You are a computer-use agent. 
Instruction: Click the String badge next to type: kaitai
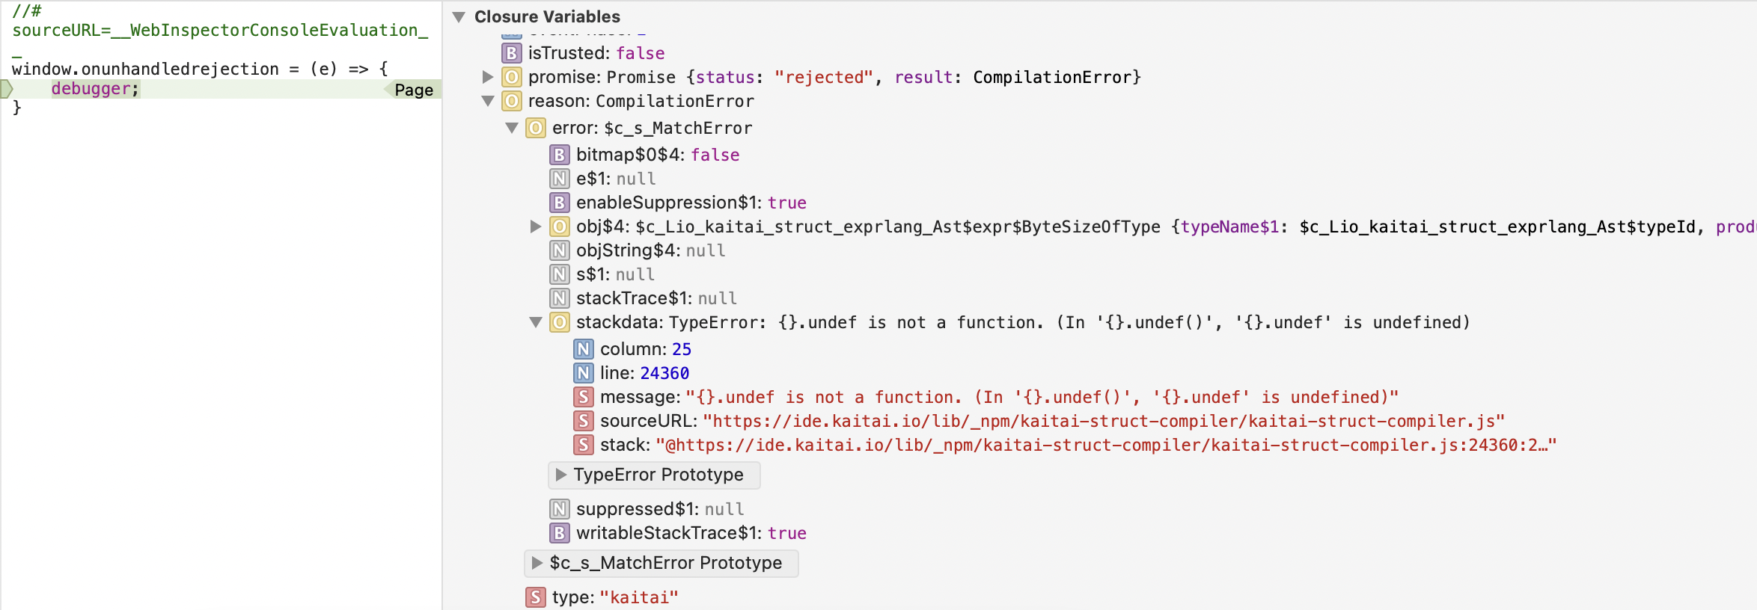[535, 597]
